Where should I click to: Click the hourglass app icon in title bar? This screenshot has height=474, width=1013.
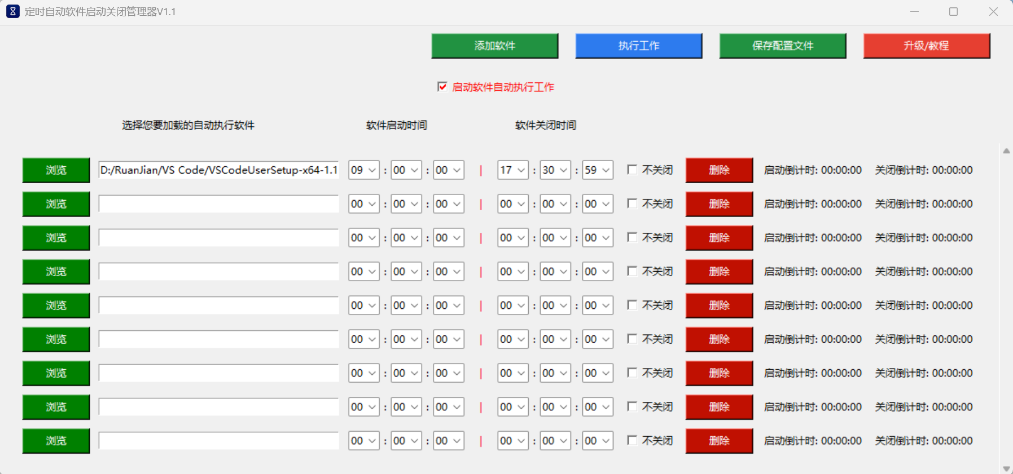[x=12, y=11]
